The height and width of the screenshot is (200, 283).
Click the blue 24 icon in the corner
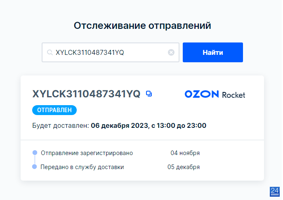click(x=274, y=191)
